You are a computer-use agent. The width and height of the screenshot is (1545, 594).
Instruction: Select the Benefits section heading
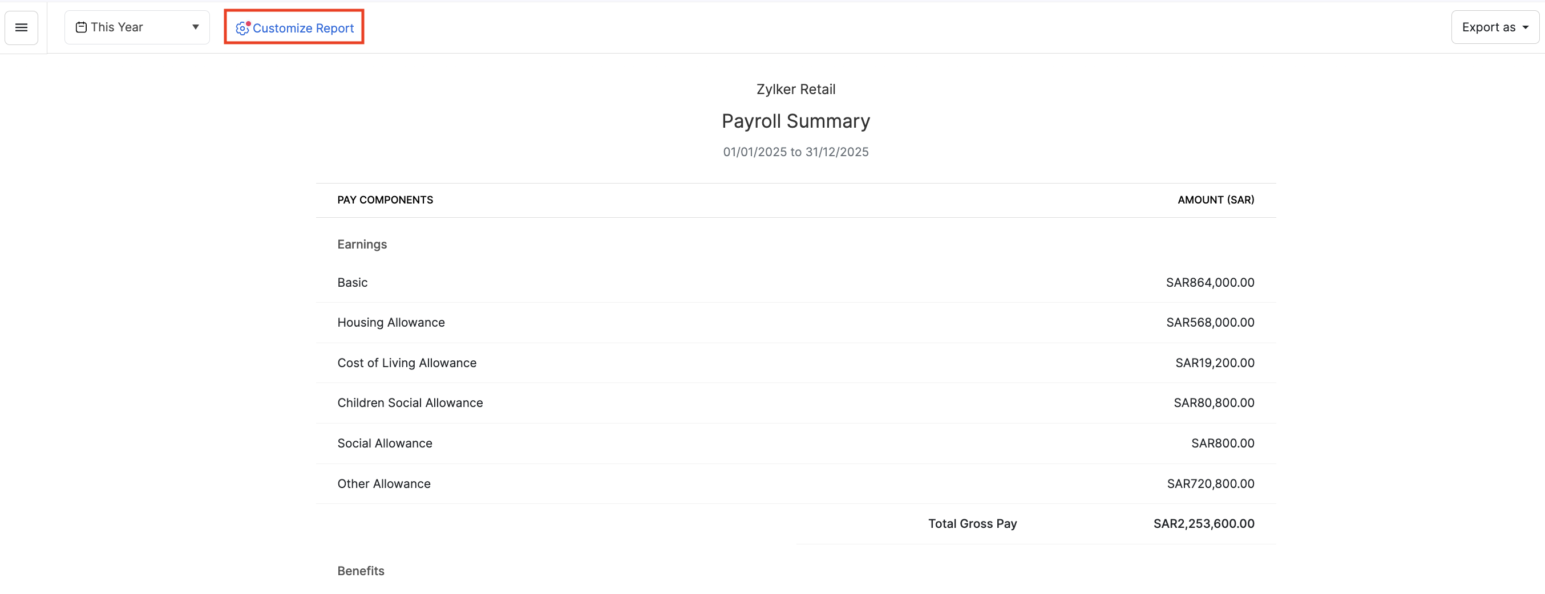point(361,571)
